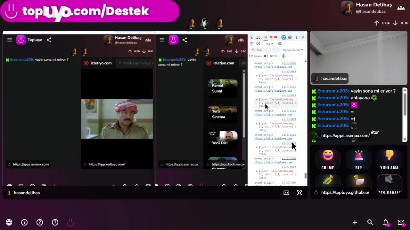This screenshot has height=230, width=410.
Task: Click the DevTools console Filter field
Action: pyautogui.click(x=265, y=50)
